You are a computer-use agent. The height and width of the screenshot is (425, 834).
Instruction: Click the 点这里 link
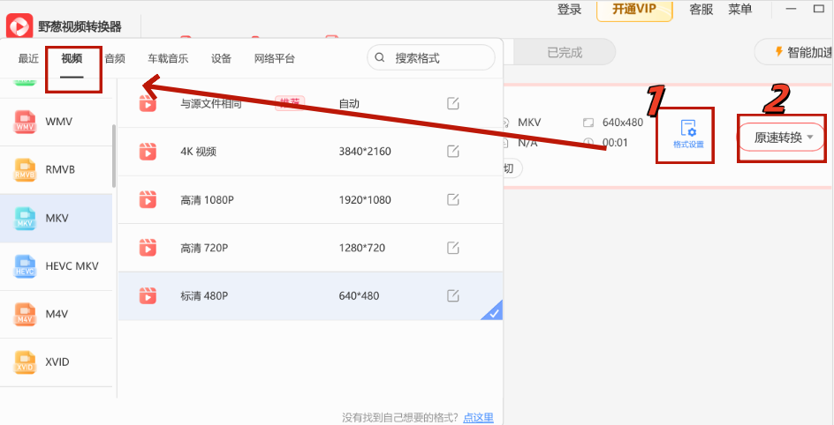point(478,418)
